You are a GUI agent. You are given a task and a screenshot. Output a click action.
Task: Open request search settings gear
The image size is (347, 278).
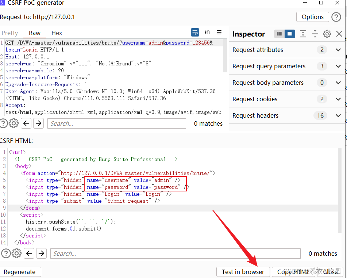14,123
